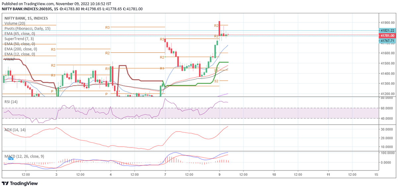Click the 41600.00 price axis value
Screen dimensions: 398x189
click(x=388, y=53)
